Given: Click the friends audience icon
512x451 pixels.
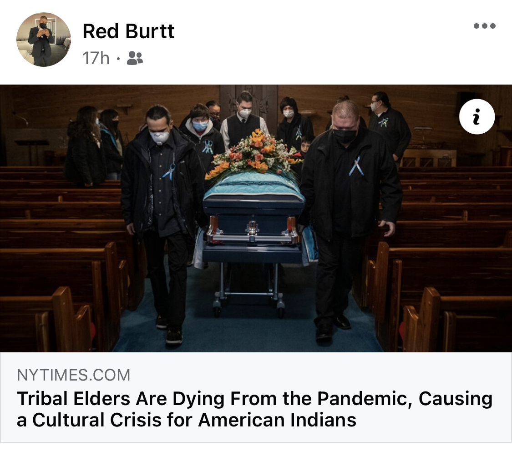Looking at the screenshot, I should [x=135, y=58].
